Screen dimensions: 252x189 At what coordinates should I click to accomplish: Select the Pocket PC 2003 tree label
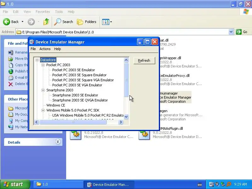pyautogui.click(x=58, y=65)
